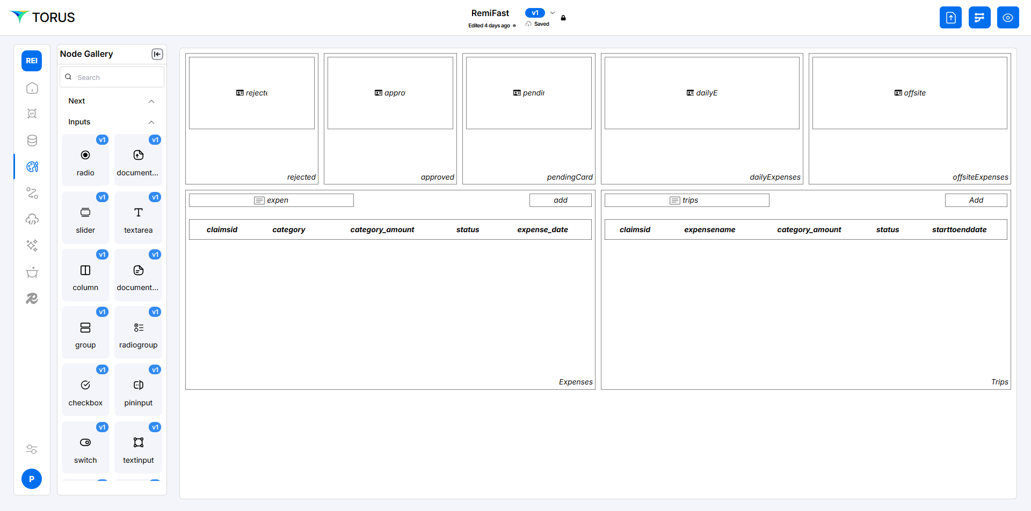Click the add button in Expenses
The height and width of the screenshot is (511, 1031).
560,201
